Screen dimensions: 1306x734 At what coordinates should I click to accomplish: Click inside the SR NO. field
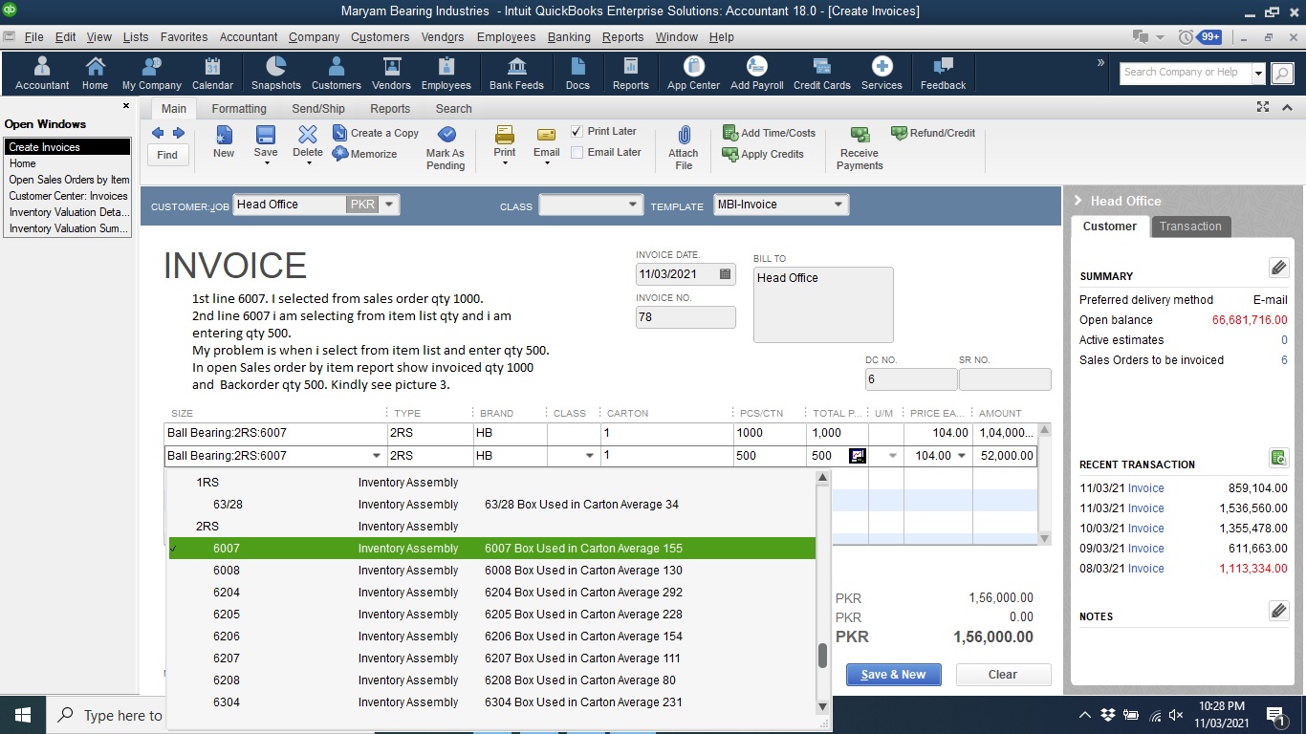click(x=1005, y=378)
